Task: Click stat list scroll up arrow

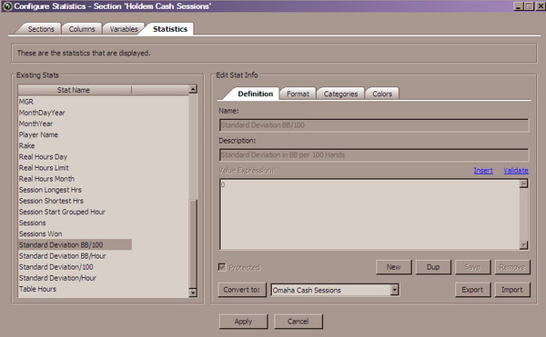Action: [193, 90]
